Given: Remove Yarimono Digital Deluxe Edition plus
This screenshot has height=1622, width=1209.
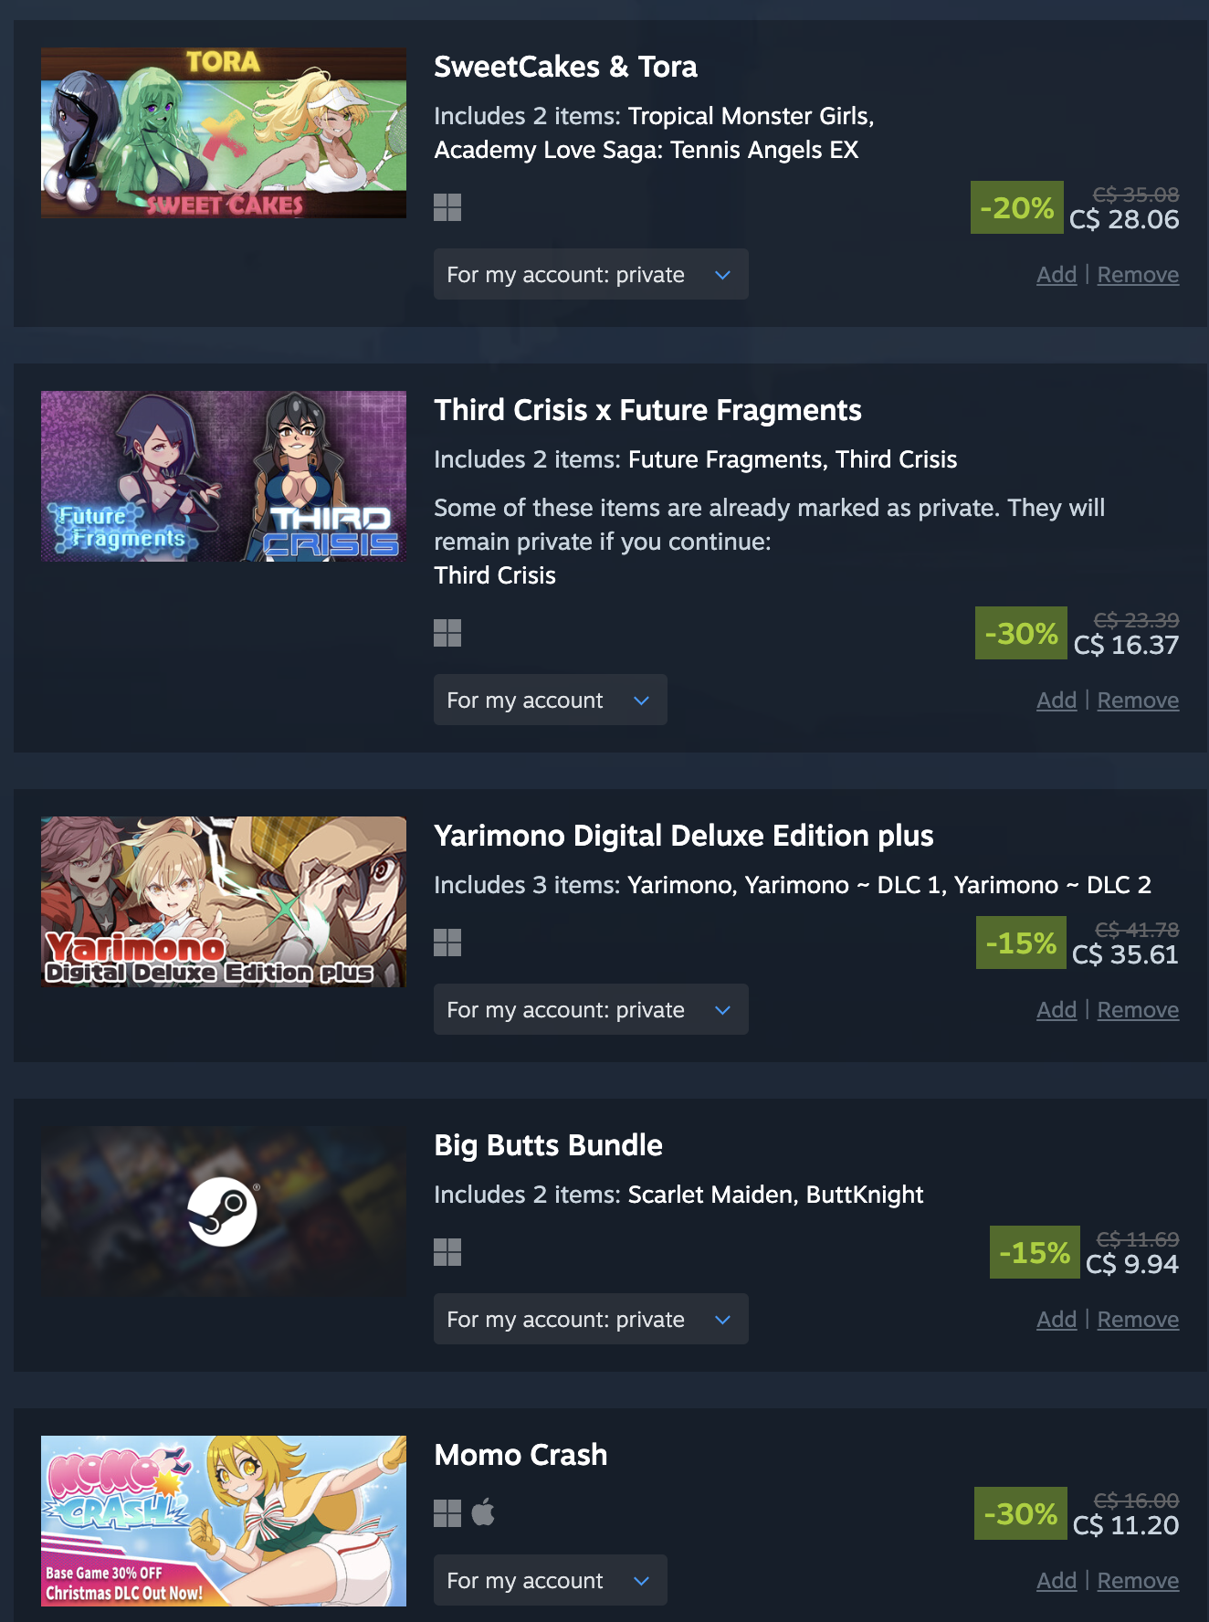Looking at the screenshot, I should [1138, 1010].
